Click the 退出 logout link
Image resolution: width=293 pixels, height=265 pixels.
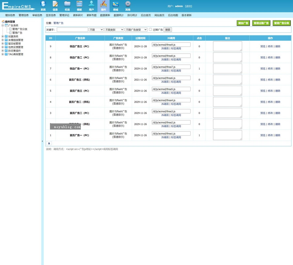[x=188, y=6]
